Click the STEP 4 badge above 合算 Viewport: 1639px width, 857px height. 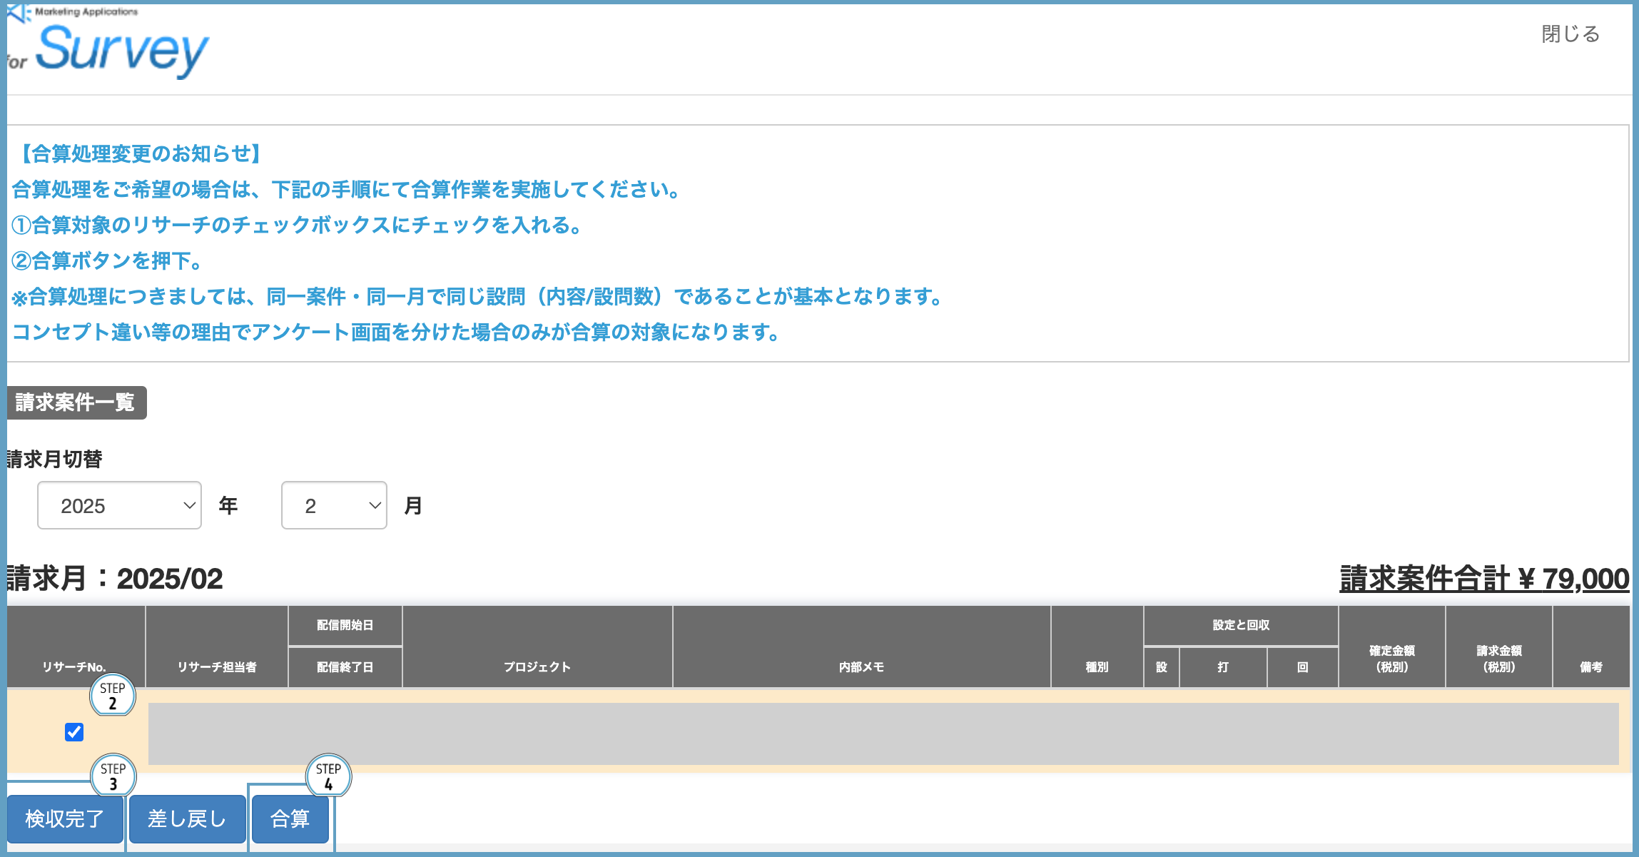coord(329,776)
